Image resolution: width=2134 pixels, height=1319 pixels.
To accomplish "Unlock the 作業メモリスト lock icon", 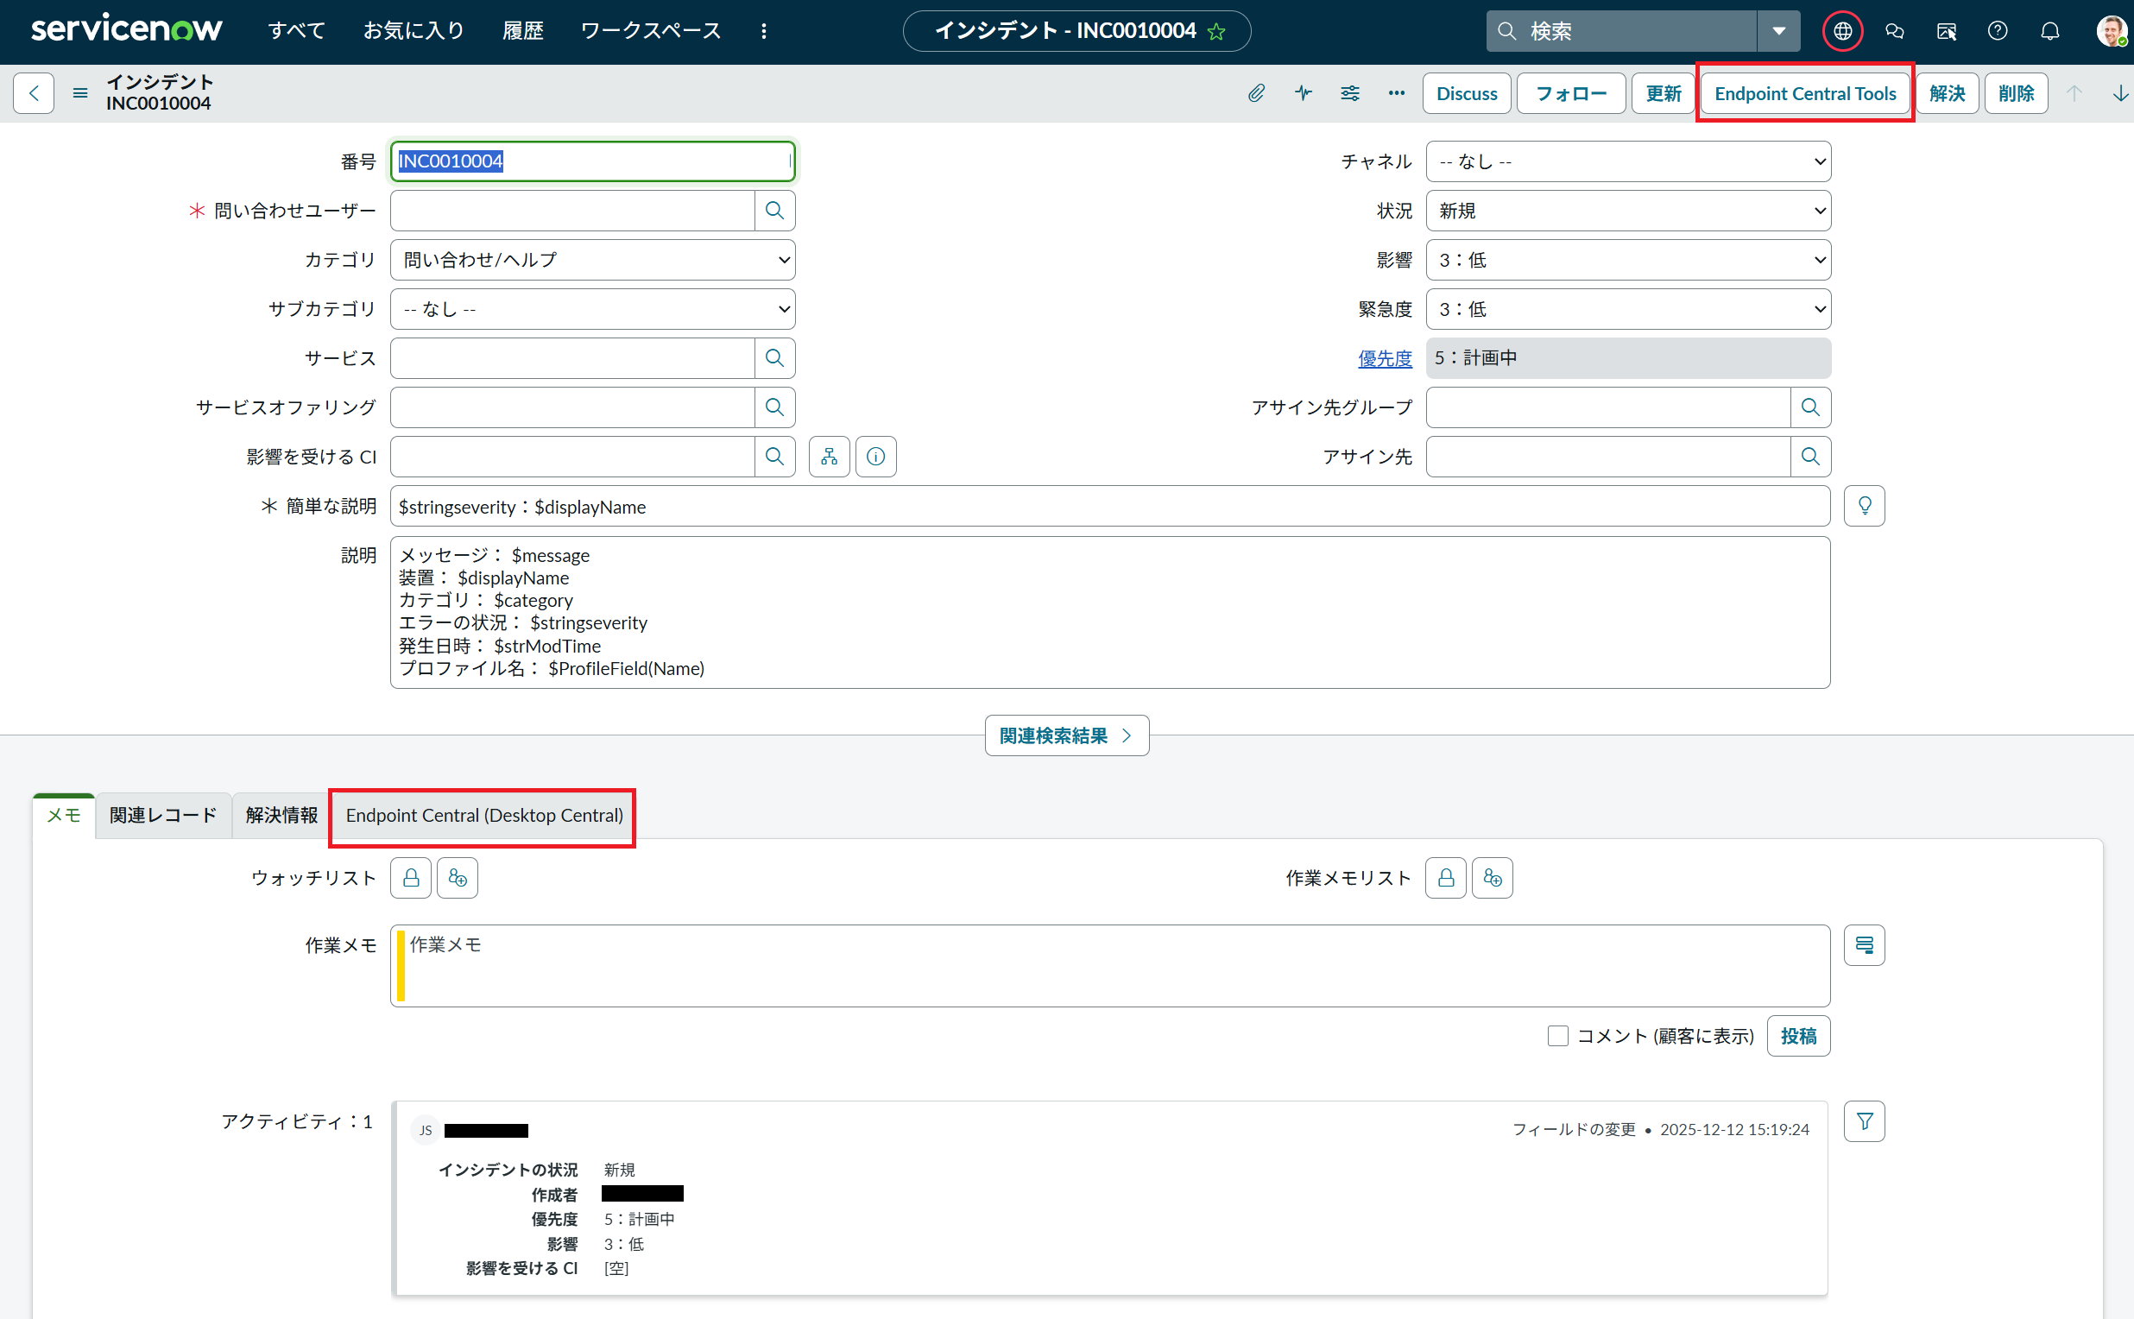I will point(1445,878).
